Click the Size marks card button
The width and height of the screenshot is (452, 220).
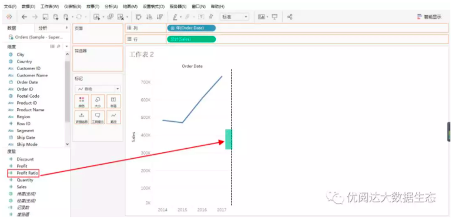[x=98, y=102]
